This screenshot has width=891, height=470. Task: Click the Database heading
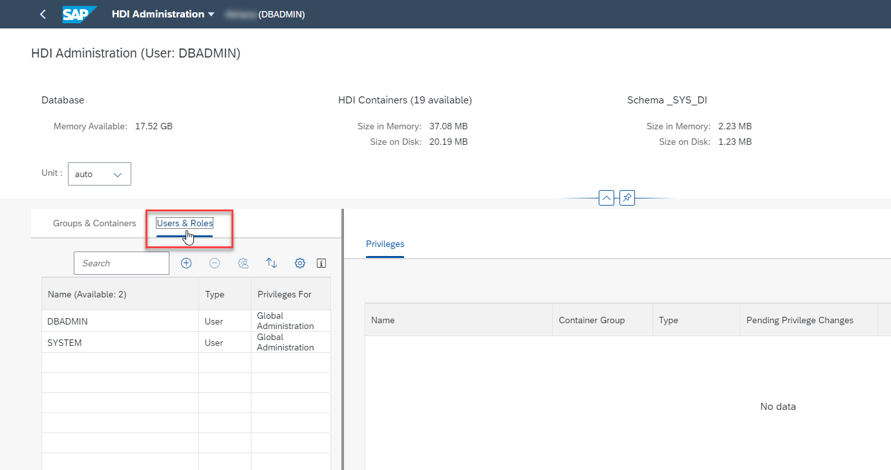point(63,100)
